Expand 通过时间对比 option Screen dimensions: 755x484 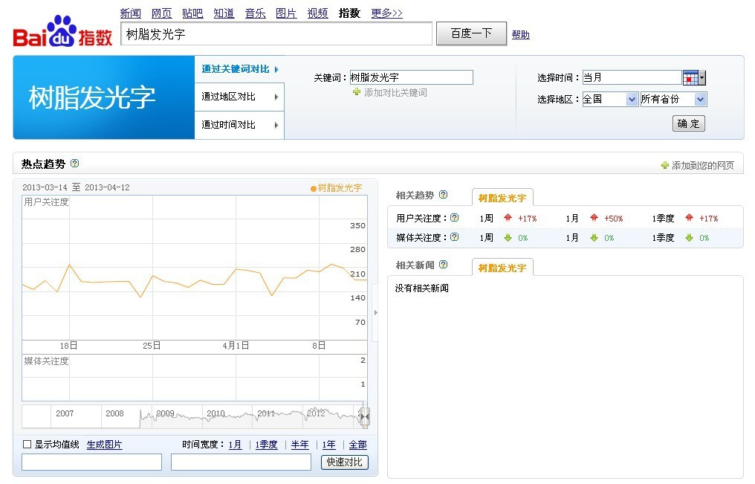coord(239,125)
